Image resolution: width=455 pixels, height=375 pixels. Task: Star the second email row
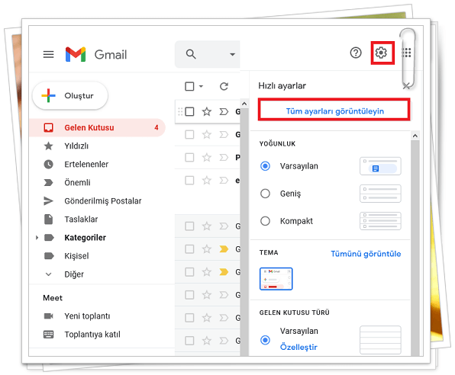coord(207,134)
